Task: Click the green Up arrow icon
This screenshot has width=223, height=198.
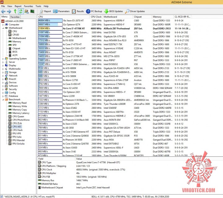Action: 15,11
